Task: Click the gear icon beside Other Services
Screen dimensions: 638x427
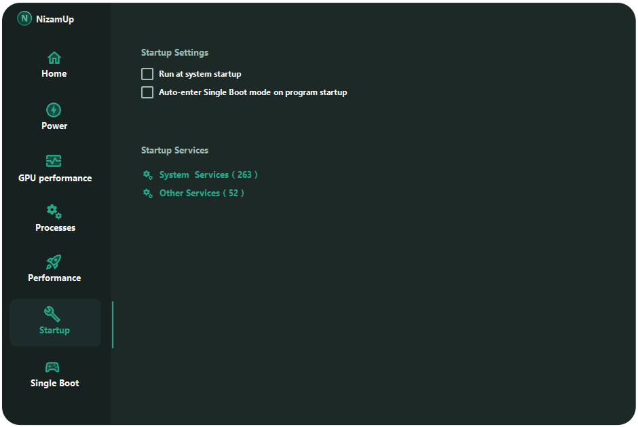Action: coord(147,193)
